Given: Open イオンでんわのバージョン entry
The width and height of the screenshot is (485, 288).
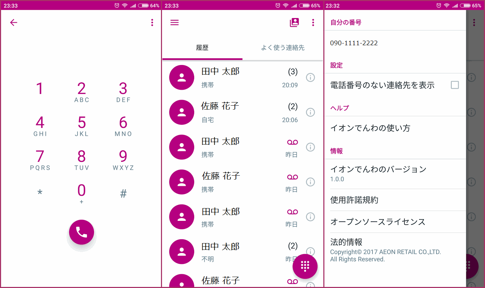Looking at the screenshot, I should [395, 174].
